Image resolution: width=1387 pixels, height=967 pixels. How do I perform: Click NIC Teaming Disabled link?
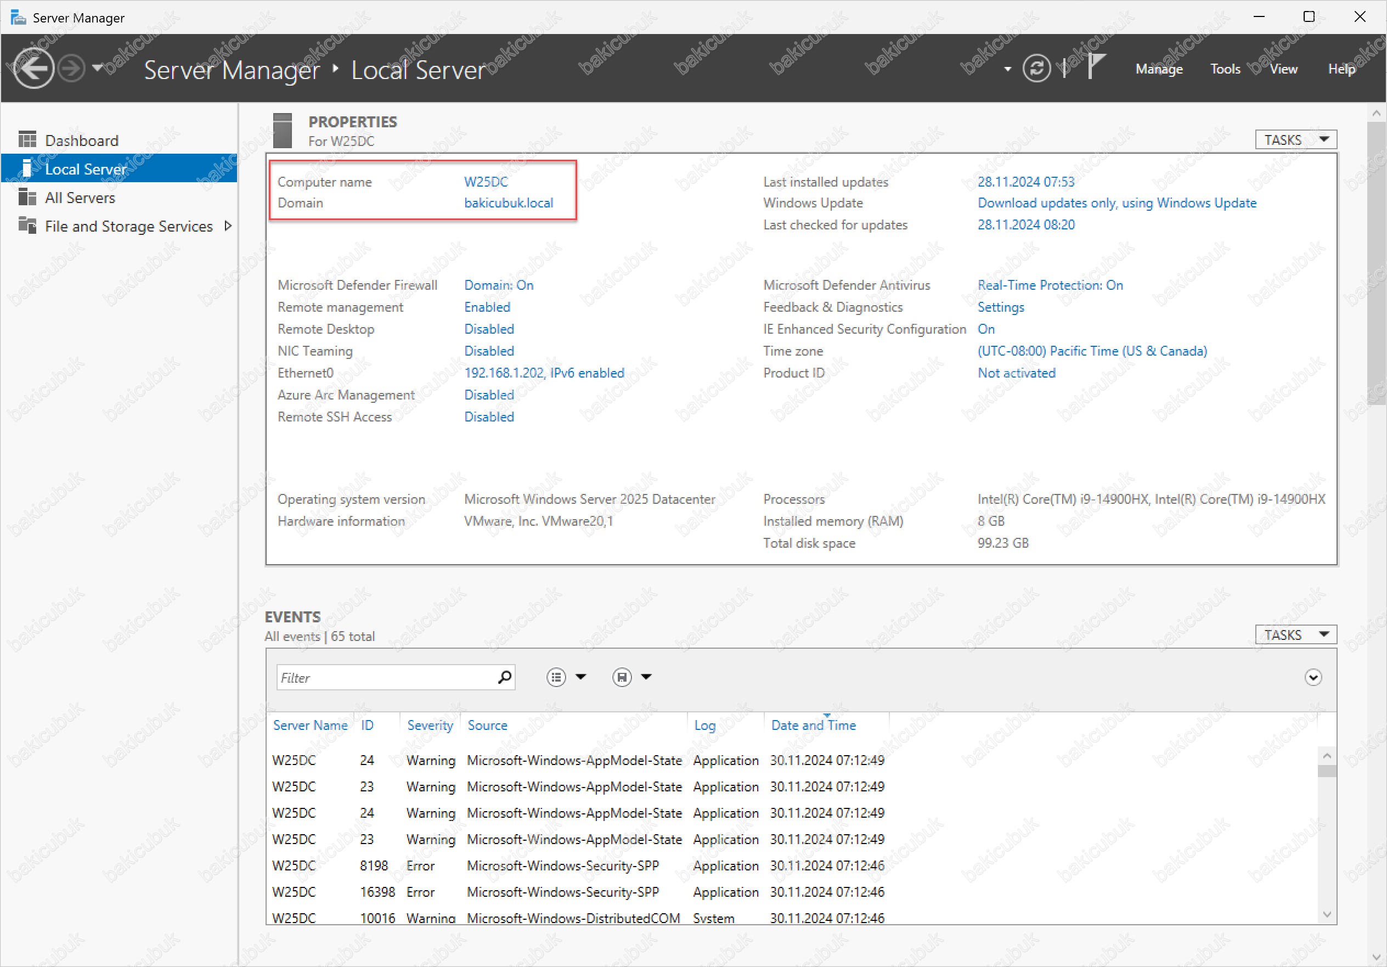coord(489,351)
